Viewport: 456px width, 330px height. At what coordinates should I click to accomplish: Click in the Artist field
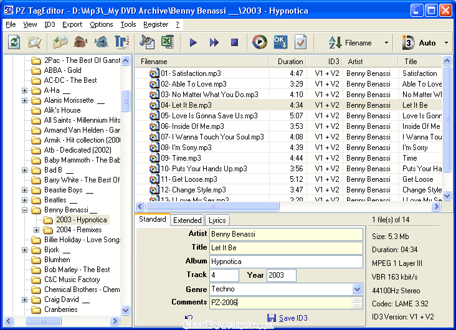coord(286,234)
